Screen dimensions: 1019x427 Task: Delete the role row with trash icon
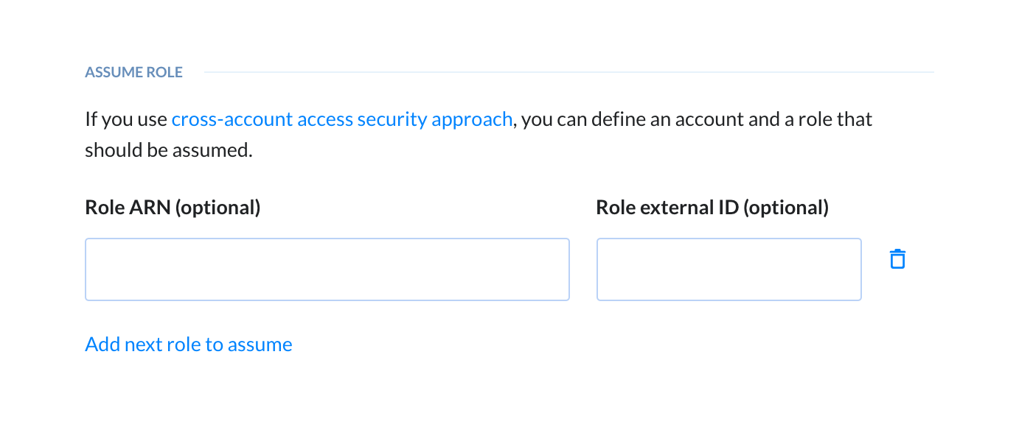897,259
